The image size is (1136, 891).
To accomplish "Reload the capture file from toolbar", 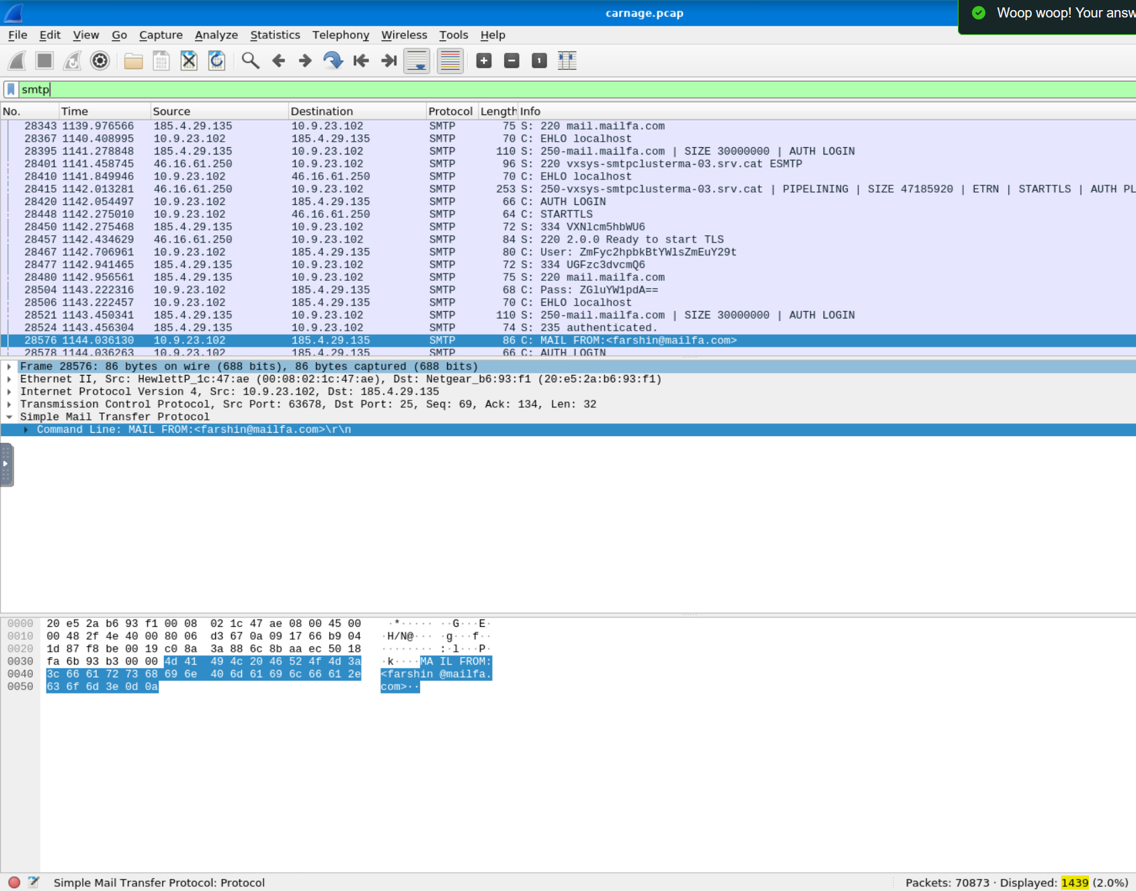I will [x=216, y=61].
